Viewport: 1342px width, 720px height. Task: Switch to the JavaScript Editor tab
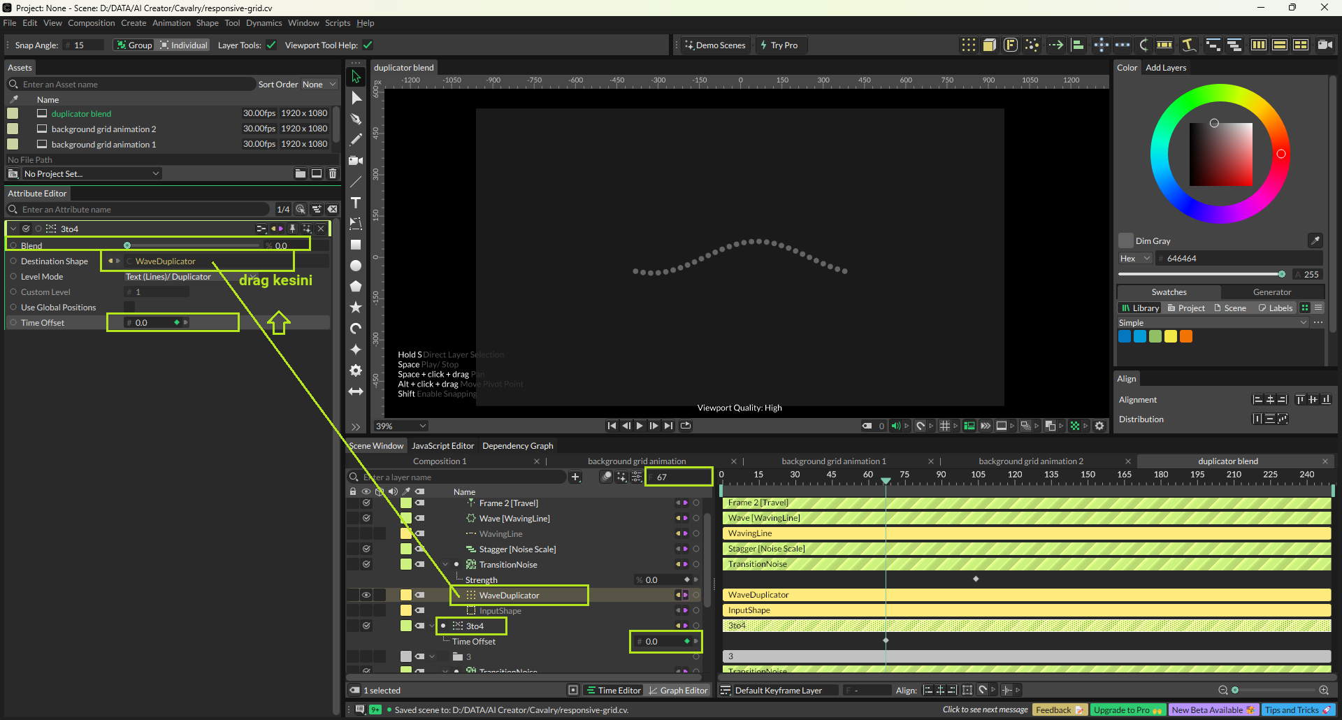(442, 446)
